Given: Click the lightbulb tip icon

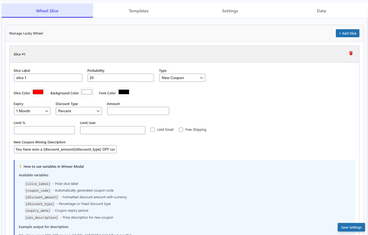Looking at the screenshot, I should (20, 166).
